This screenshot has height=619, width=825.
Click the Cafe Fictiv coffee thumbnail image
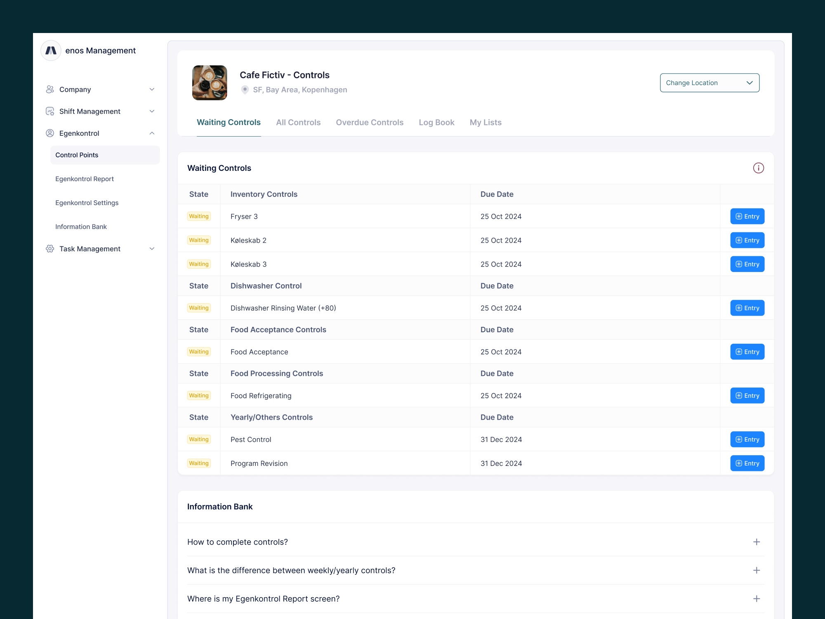coord(210,83)
